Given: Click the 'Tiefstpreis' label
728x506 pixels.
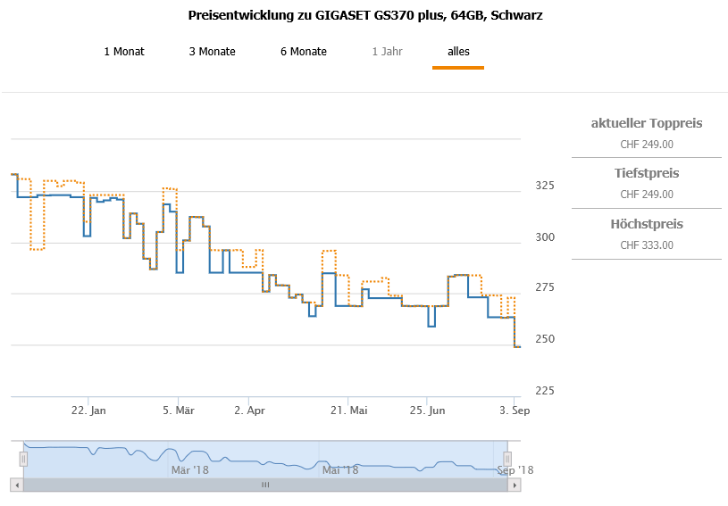Looking at the screenshot, I should click(x=647, y=173).
